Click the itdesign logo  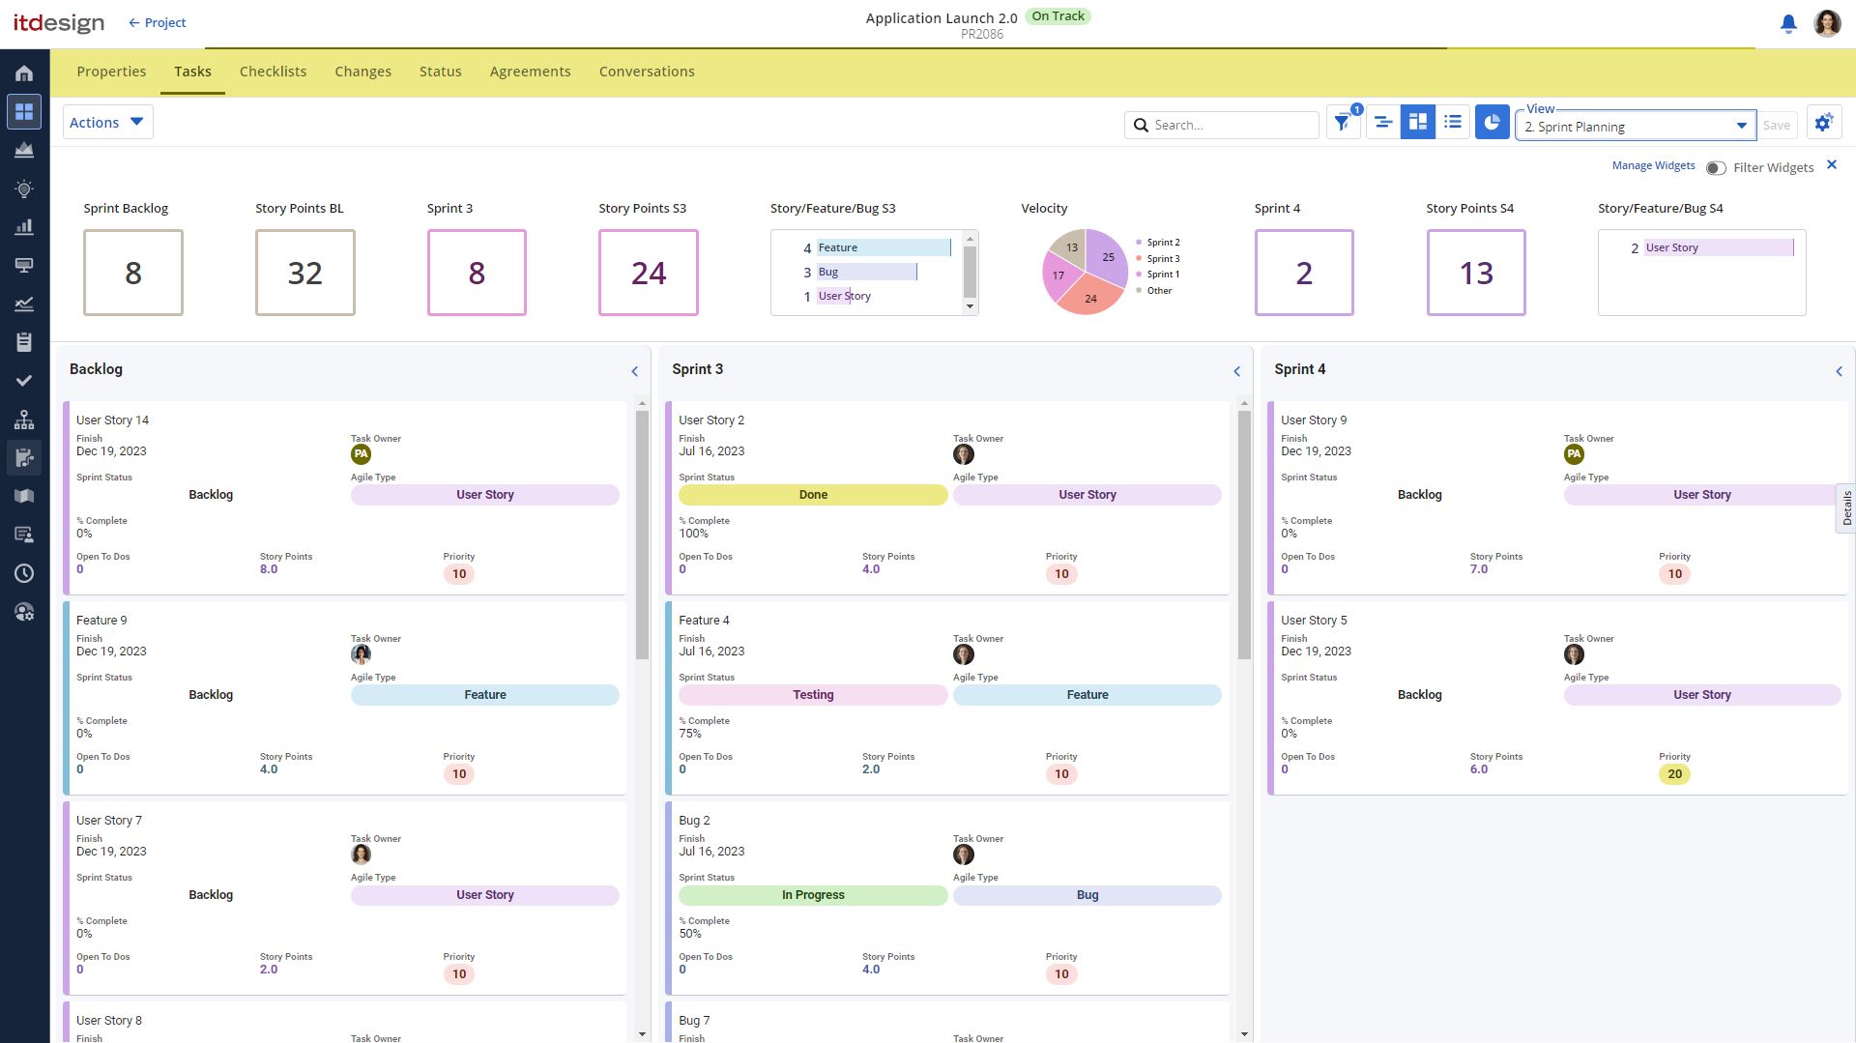pyautogui.click(x=58, y=23)
